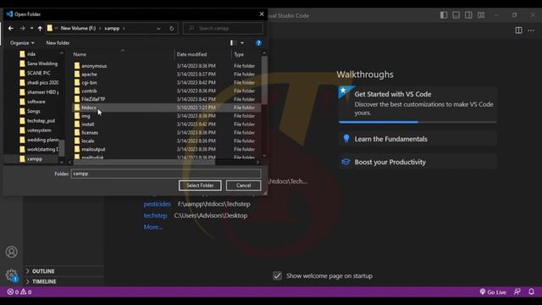Viewport: 542px width, 305px height.
Task: Select the licenses folder
Action: pyautogui.click(x=90, y=132)
